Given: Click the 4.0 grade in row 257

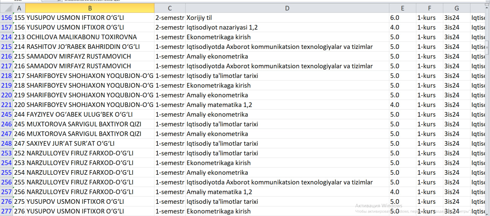Looking at the screenshot, I should tap(403, 192).
